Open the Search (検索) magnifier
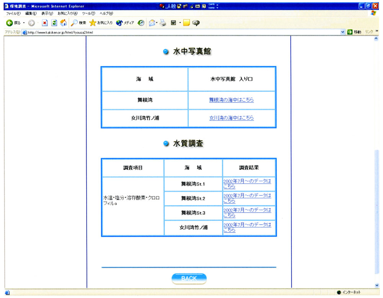The image size is (383, 298). (79, 23)
